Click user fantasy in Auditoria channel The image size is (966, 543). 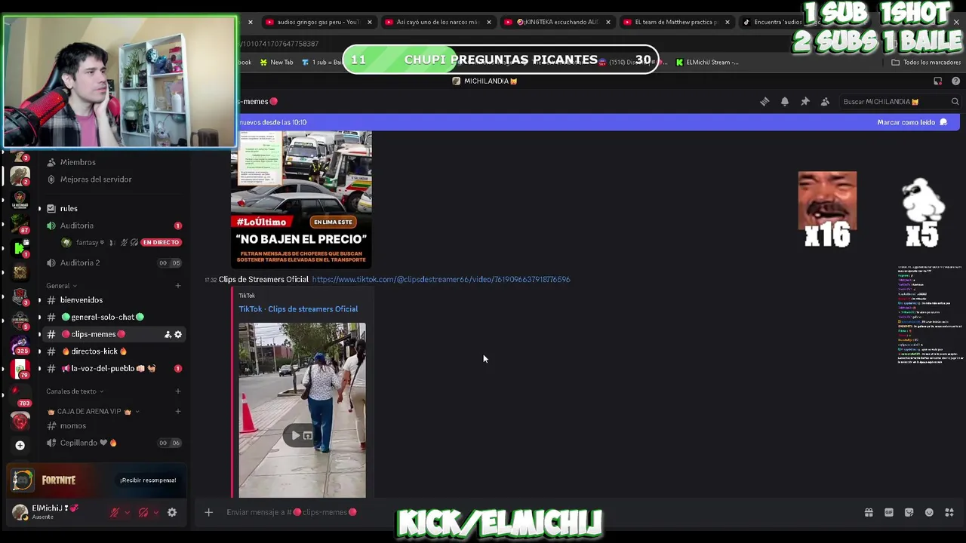[x=85, y=242]
